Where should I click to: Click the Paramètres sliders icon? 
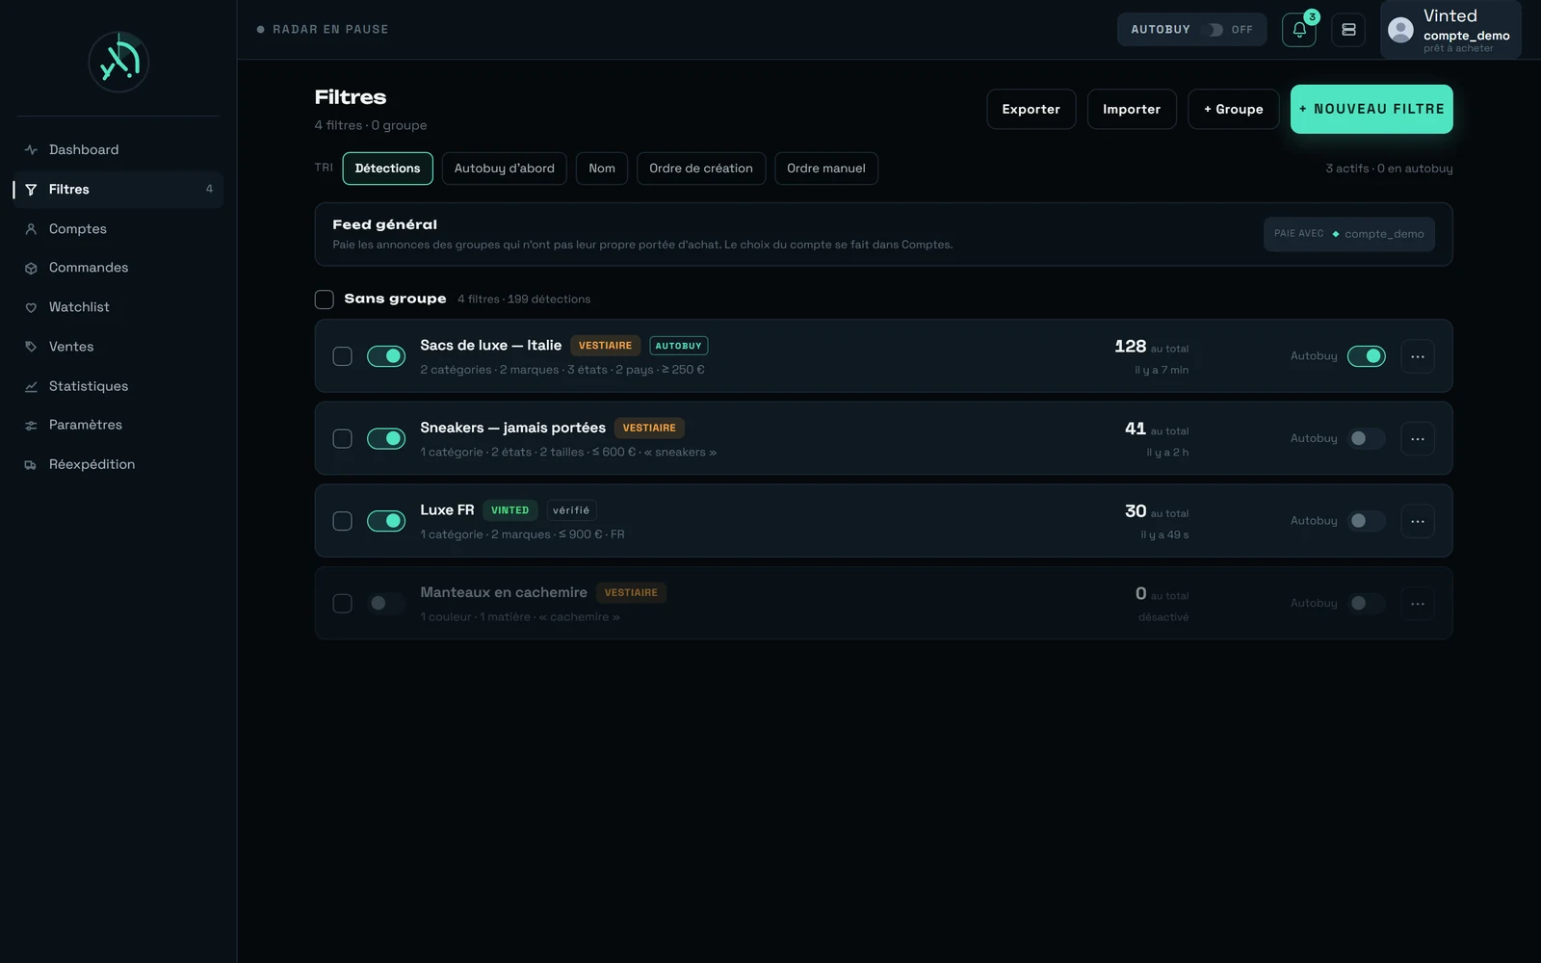31,426
